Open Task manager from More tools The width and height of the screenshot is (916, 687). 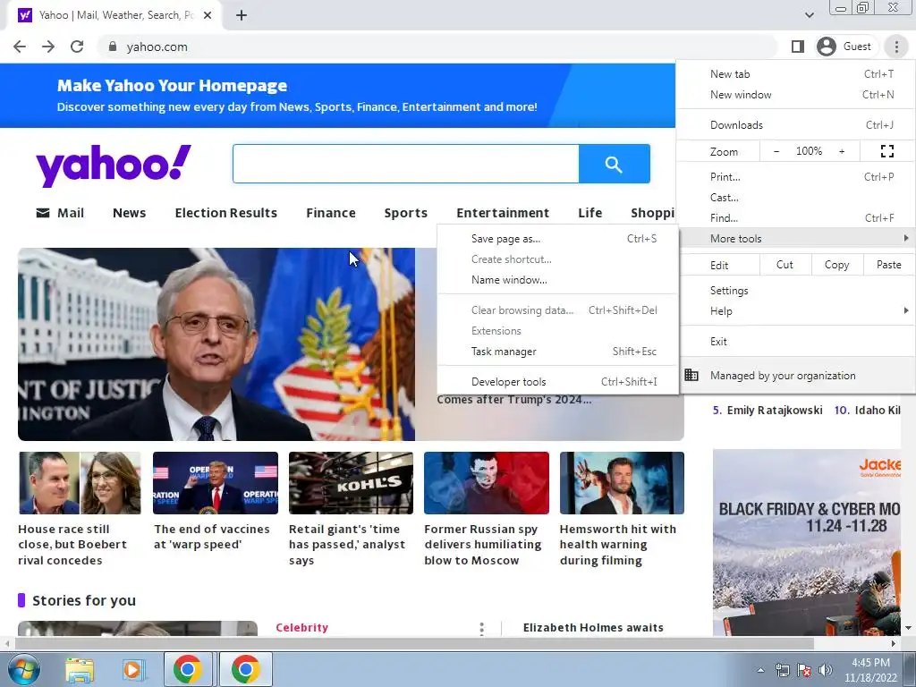[x=558, y=352]
